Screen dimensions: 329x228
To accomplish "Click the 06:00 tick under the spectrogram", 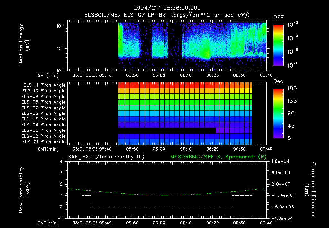I will (159, 75).
